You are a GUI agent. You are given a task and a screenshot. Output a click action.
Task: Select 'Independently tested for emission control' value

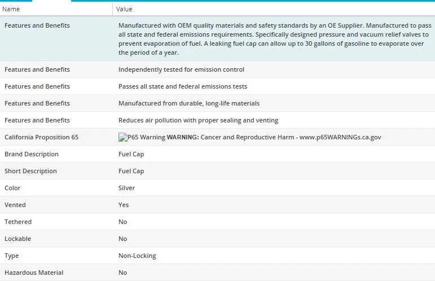tap(181, 69)
